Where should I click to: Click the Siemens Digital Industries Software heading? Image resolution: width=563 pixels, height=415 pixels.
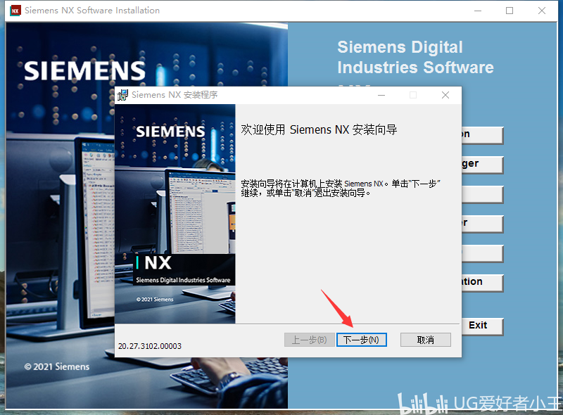pyautogui.click(x=415, y=58)
